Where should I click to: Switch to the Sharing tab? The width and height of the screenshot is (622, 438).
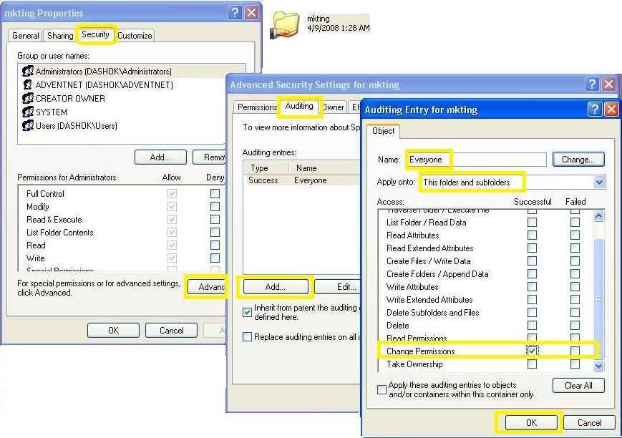click(x=59, y=34)
